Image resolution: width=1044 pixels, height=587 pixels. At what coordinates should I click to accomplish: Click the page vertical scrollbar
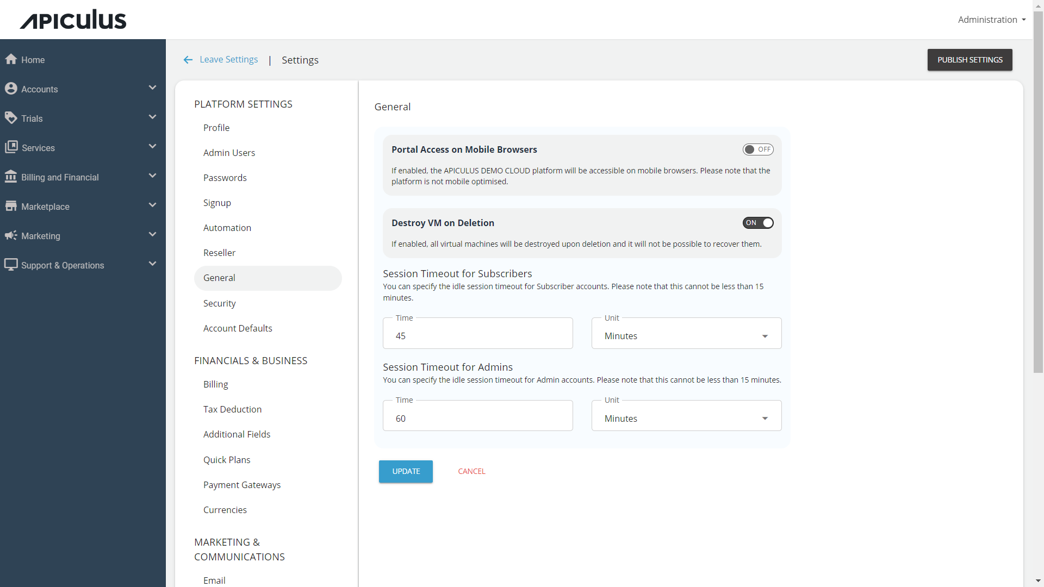(1038, 191)
